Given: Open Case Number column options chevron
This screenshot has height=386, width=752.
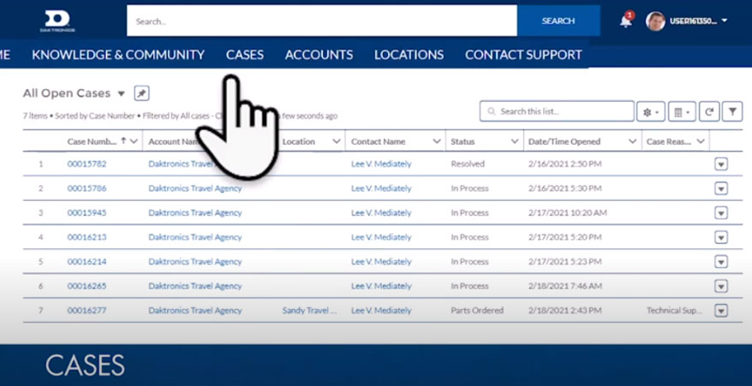Looking at the screenshot, I should coord(134,141).
